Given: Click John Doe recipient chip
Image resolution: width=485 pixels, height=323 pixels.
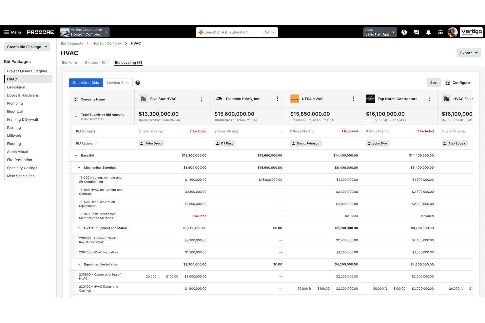Looking at the screenshot, I should (x=378, y=143).
